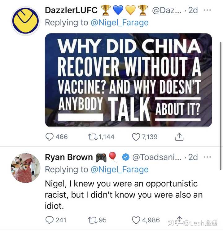Open the China vaccine image

tap(128, 80)
